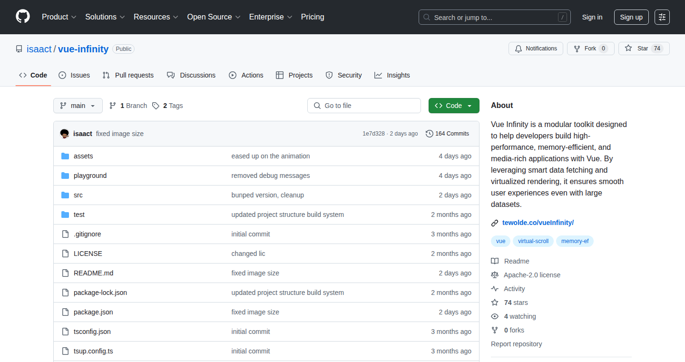Open the vue-infinity repository link
This screenshot has width=685, height=362.
[83, 49]
